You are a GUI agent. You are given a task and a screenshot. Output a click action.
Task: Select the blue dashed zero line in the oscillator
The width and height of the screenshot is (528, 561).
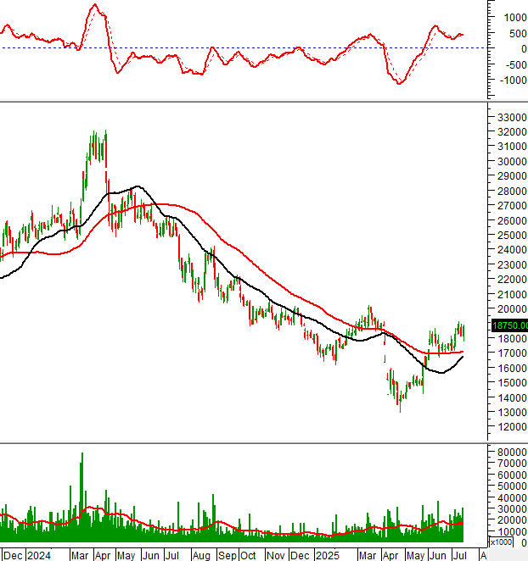[255, 47]
